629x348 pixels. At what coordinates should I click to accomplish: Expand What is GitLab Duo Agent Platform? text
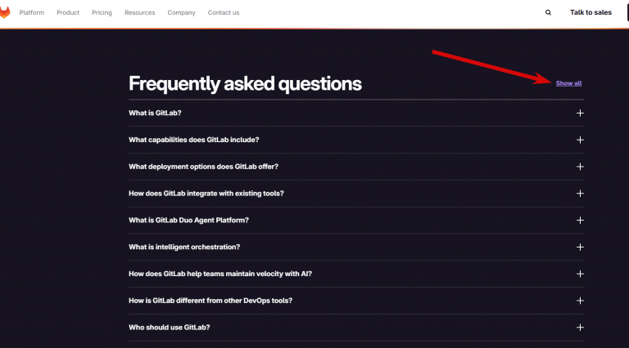coord(188,220)
